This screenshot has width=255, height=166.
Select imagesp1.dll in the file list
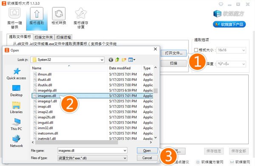coord(92,101)
